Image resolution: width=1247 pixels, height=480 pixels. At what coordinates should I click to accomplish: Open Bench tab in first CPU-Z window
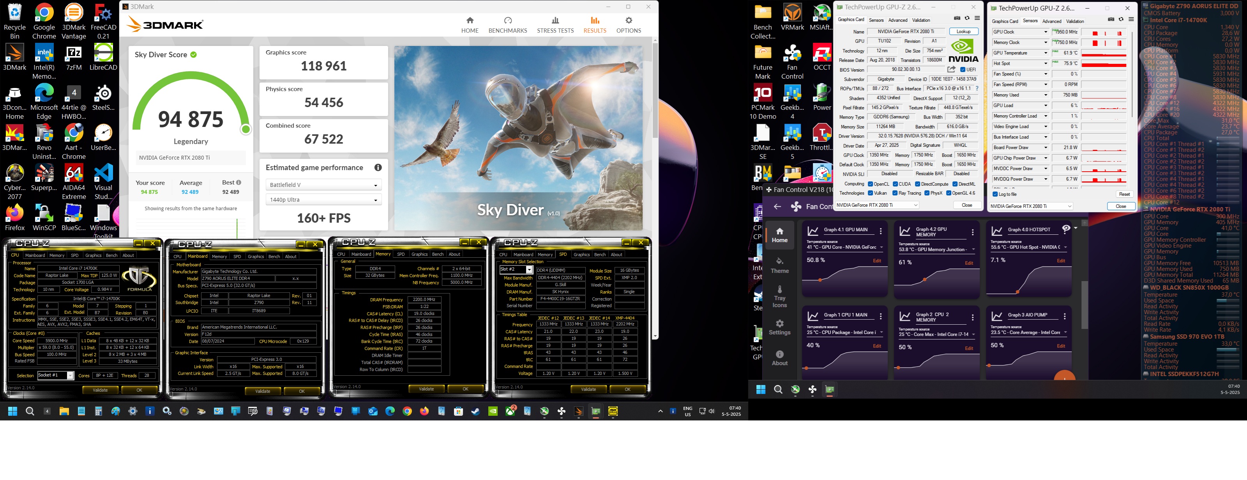tap(111, 255)
